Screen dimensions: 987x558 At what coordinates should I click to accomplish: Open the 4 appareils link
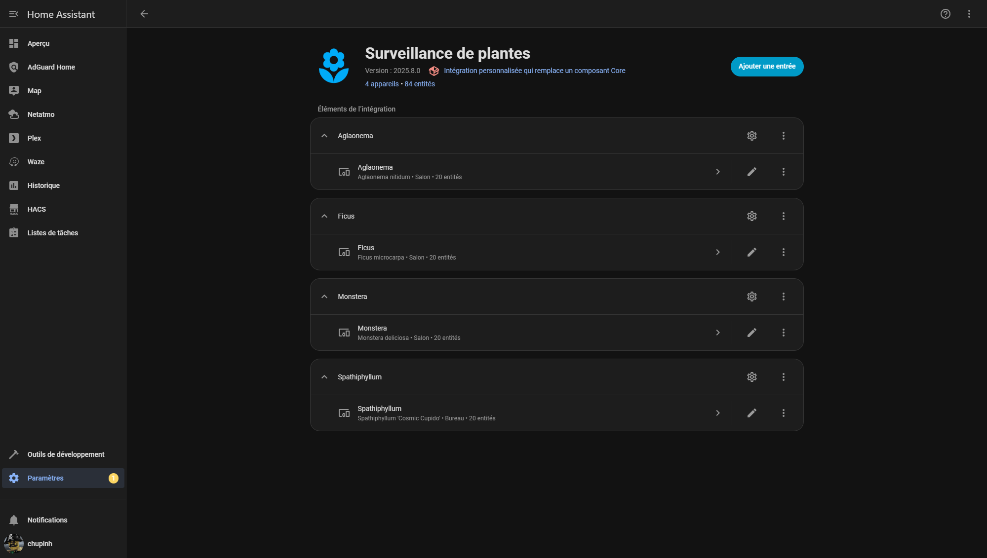point(382,84)
